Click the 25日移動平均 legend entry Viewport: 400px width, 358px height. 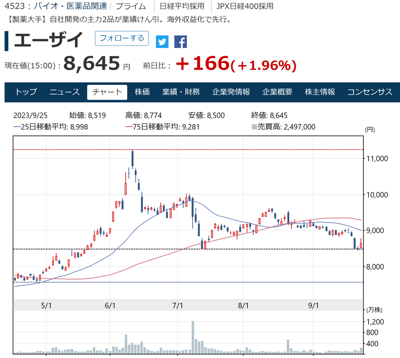[x=51, y=127]
